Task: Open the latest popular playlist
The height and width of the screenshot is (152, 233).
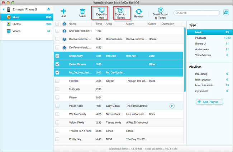Action: click(x=209, y=79)
